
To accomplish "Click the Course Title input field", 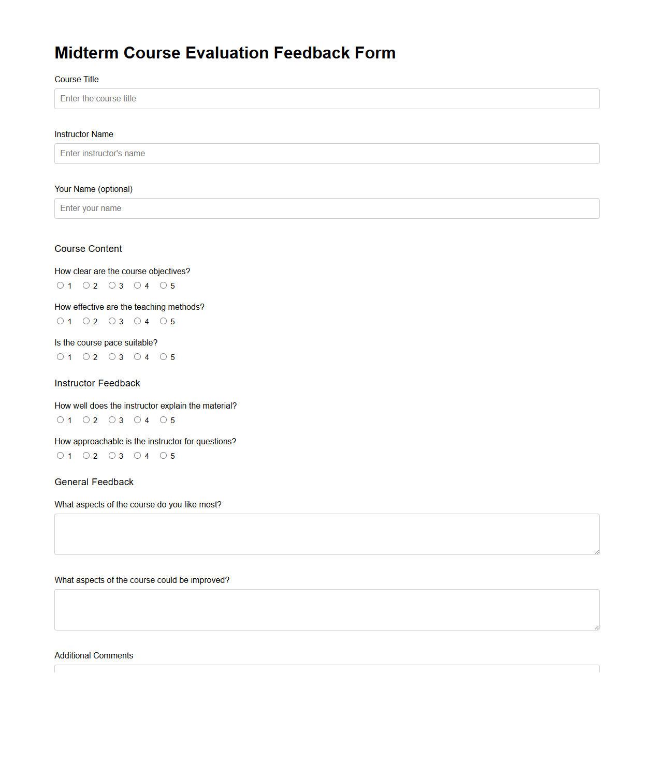I will coord(327,98).
